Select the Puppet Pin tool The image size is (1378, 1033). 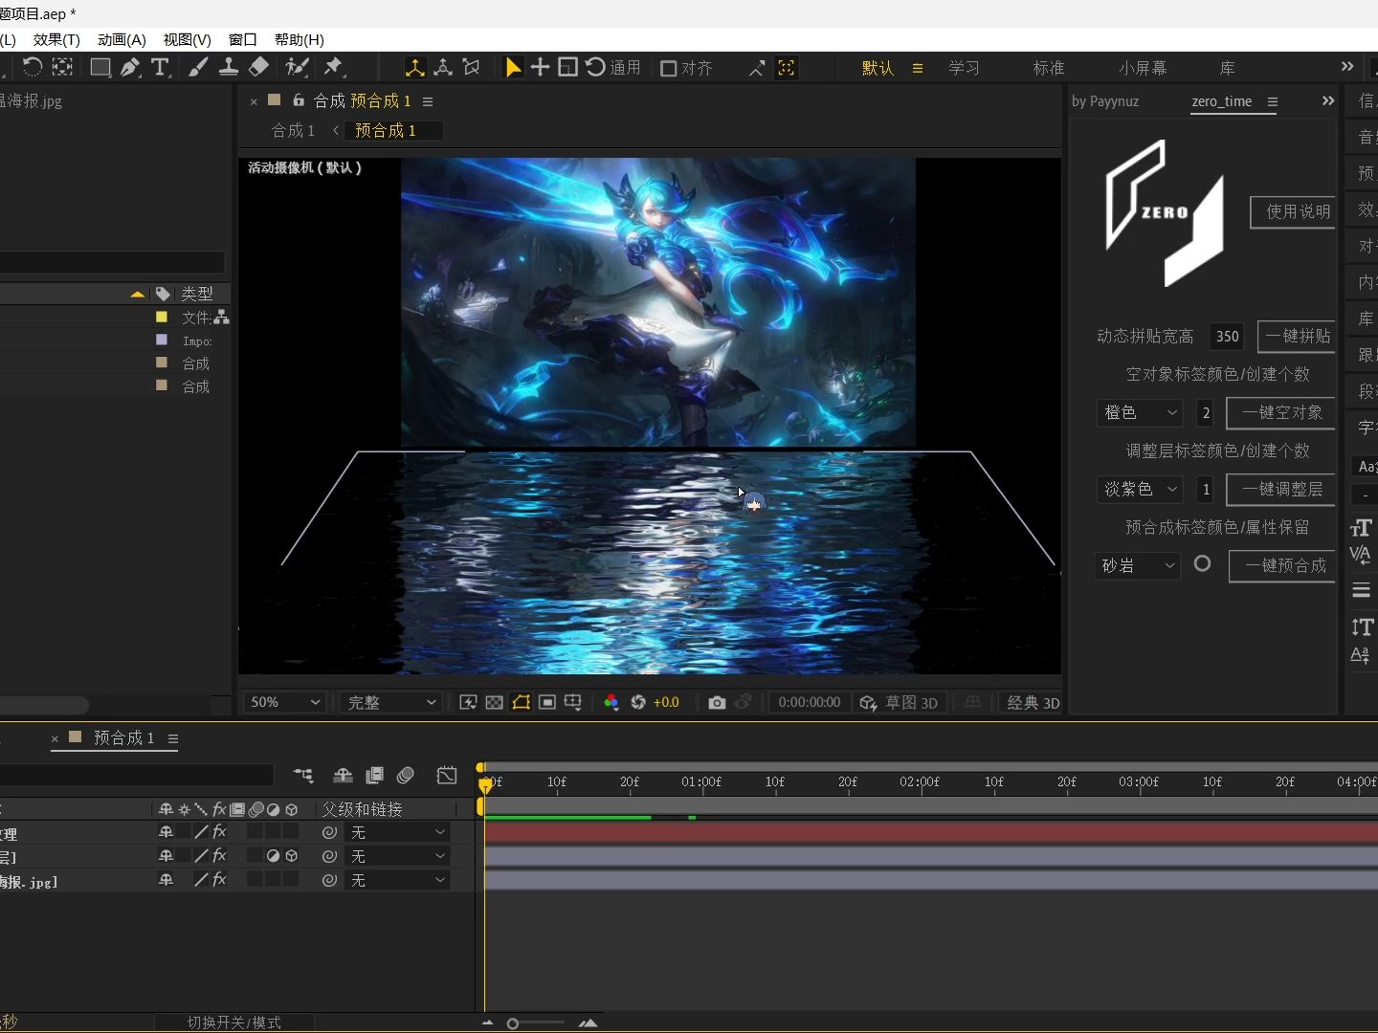[x=333, y=67]
